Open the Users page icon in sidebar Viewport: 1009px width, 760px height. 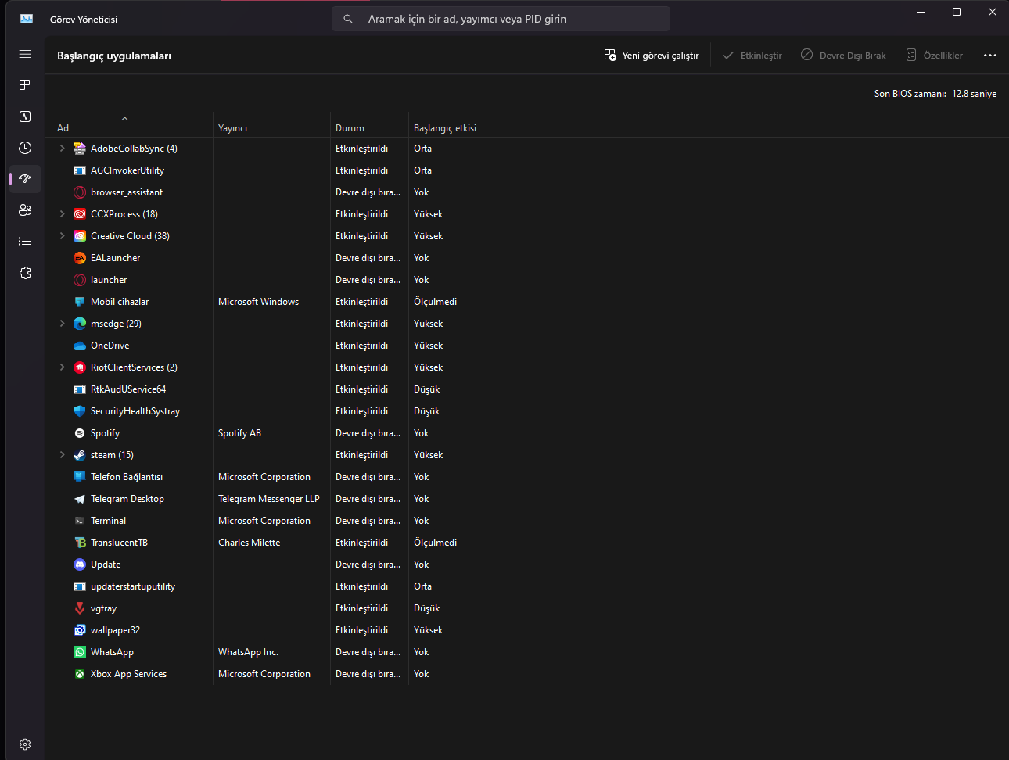click(x=25, y=210)
